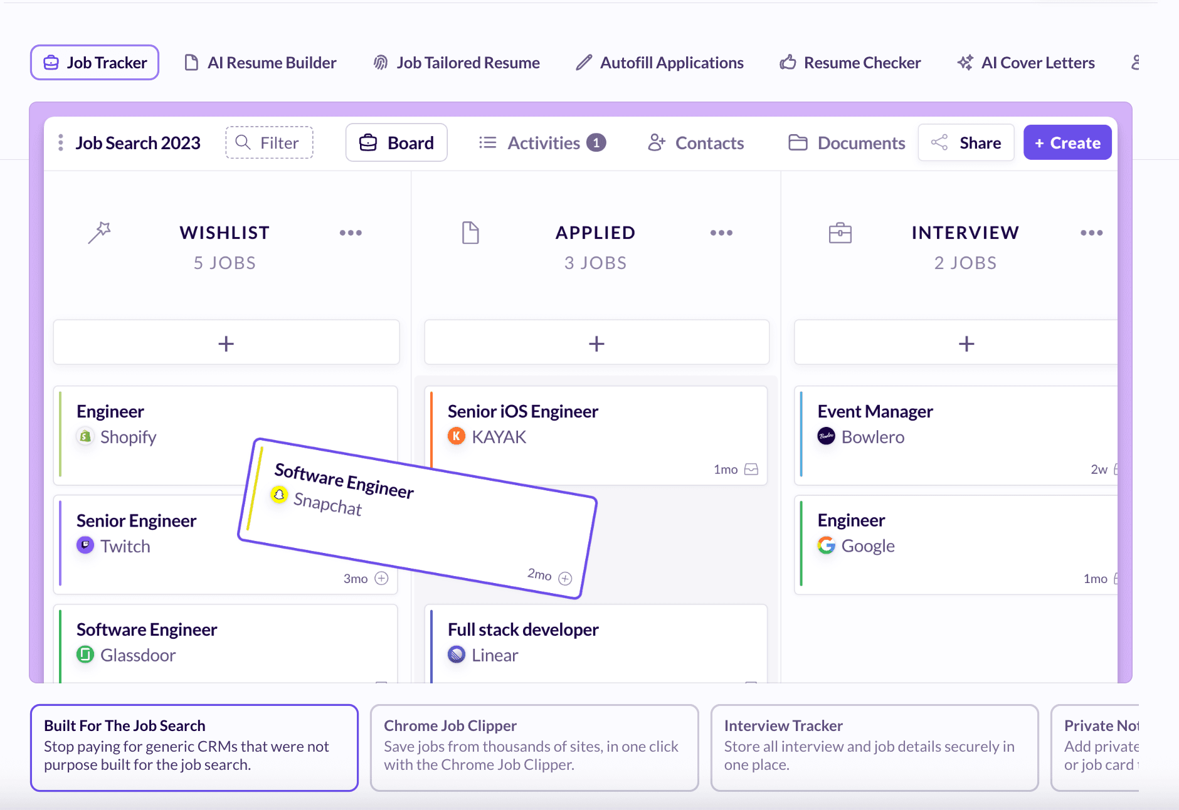
Task: Click the plus circle on Snapchat card
Action: coord(565,578)
